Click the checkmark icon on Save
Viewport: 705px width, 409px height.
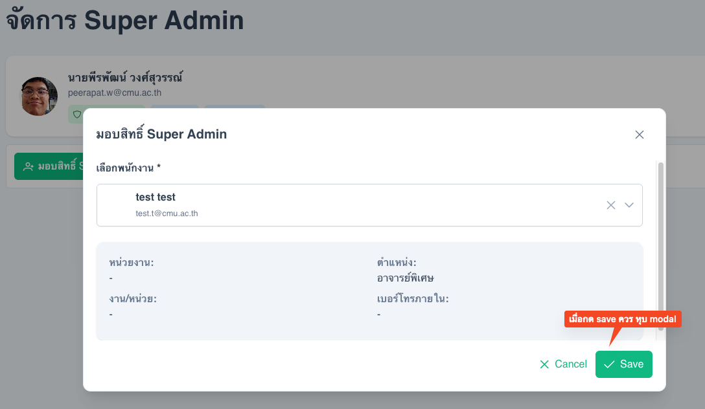[x=609, y=364]
